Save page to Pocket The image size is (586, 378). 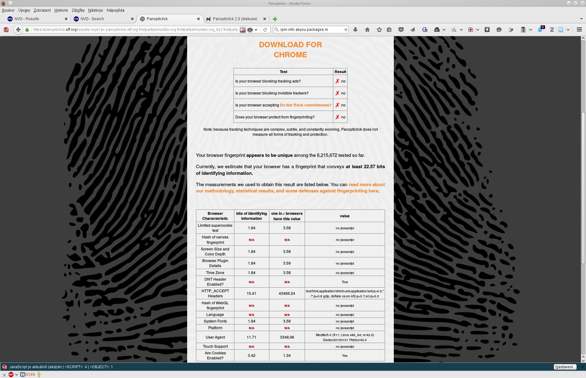(x=401, y=30)
